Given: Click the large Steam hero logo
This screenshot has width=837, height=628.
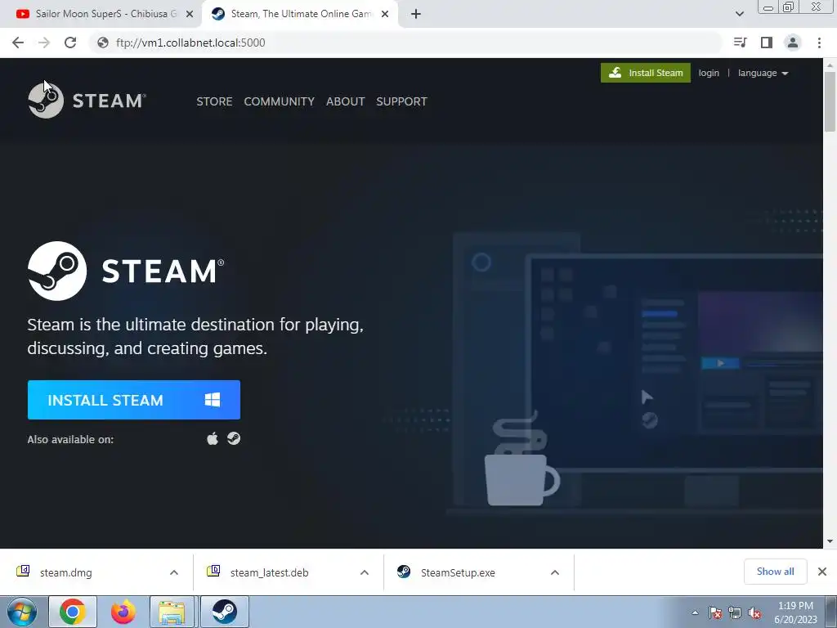Looking at the screenshot, I should click(126, 271).
